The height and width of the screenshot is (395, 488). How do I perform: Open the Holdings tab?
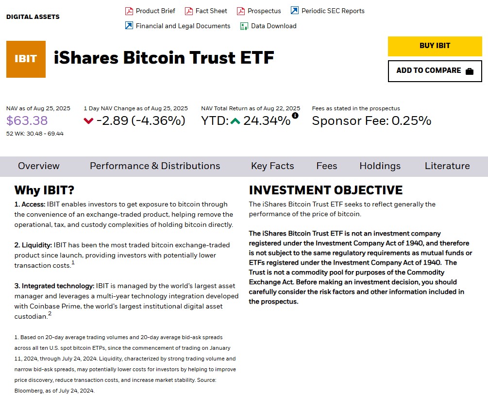[380, 166]
